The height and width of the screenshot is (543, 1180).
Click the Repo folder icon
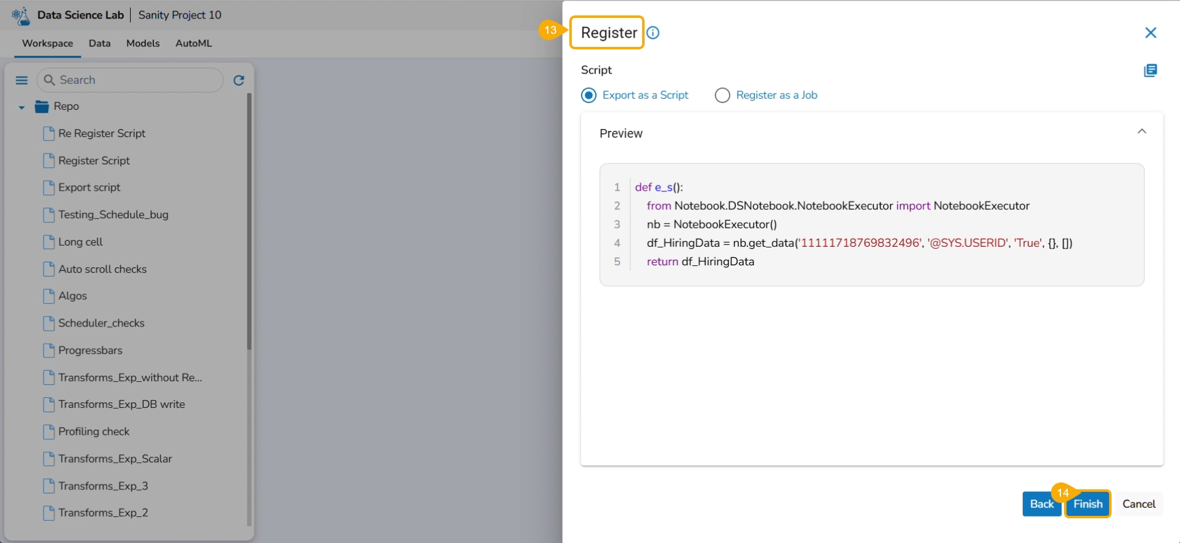(x=42, y=107)
